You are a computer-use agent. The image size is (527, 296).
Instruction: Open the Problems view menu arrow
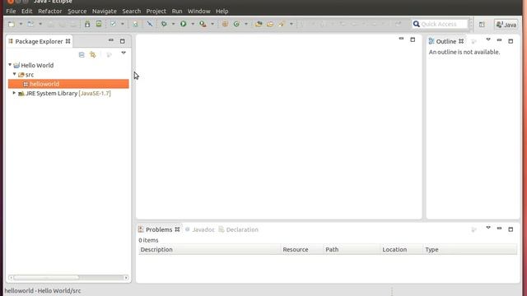[488, 228]
